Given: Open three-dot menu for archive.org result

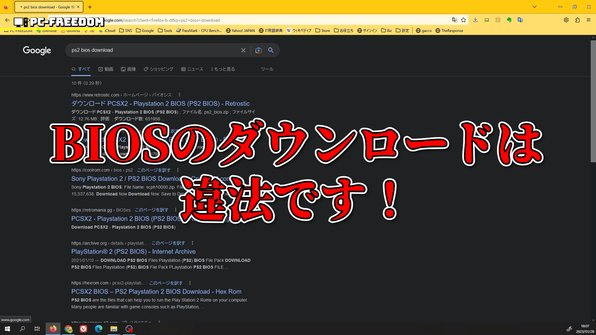Looking at the screenshot, I should [192, 243].
